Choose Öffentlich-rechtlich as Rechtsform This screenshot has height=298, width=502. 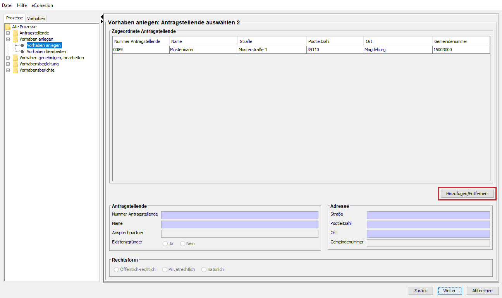[x=117, y=269]
